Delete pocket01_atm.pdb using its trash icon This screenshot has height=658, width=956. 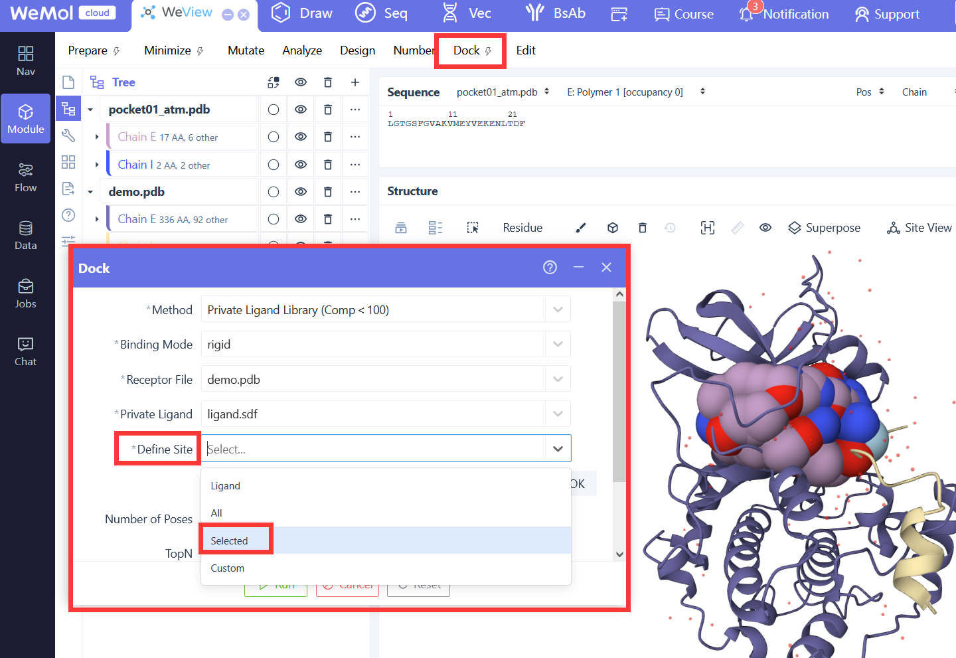[328, 110]
